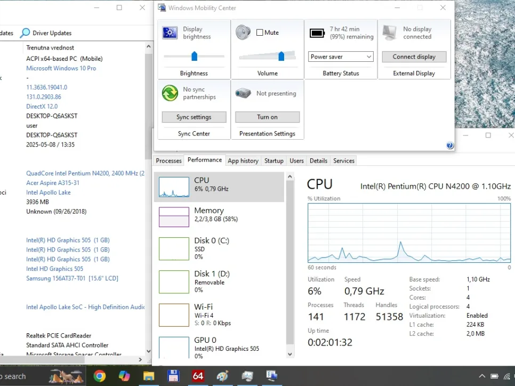515x386 pixels.
Task: Open the Intel HD Graphics 505 link without memory size
Action: coord(54,269)
